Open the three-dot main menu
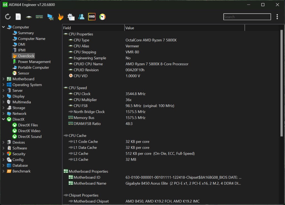This screenshot has width=285, height=205. 277,17
